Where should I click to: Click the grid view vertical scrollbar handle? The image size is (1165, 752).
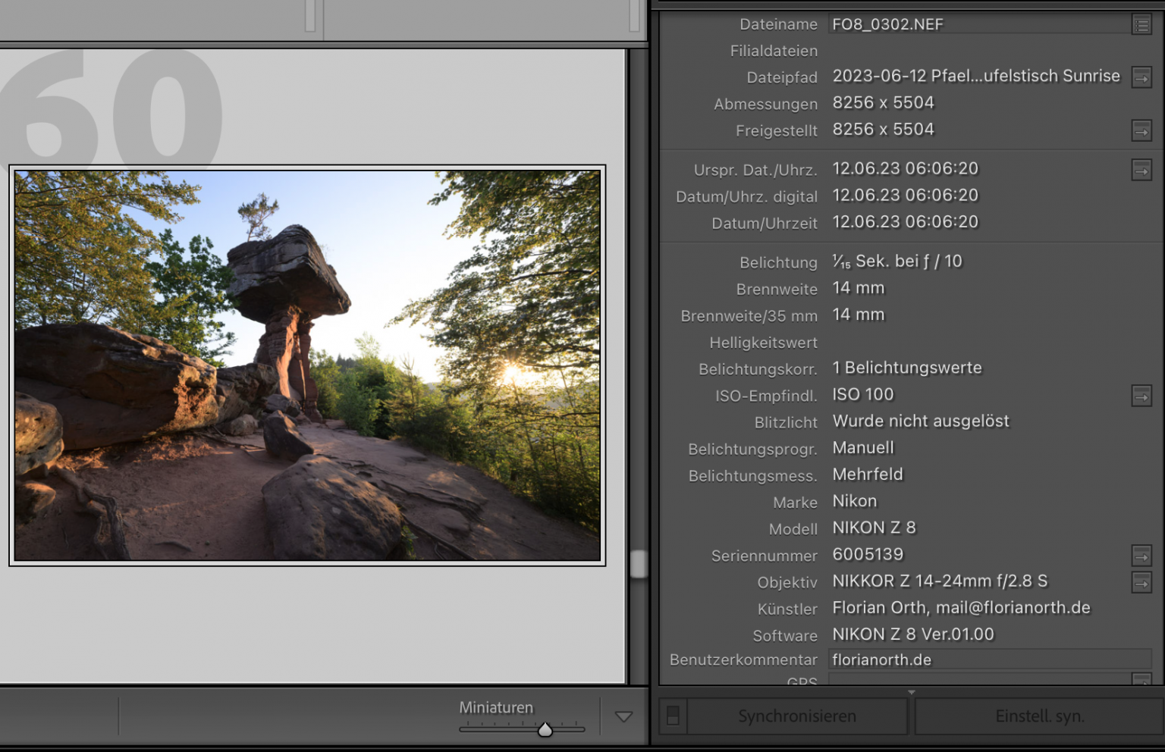[x=639, y=564]
